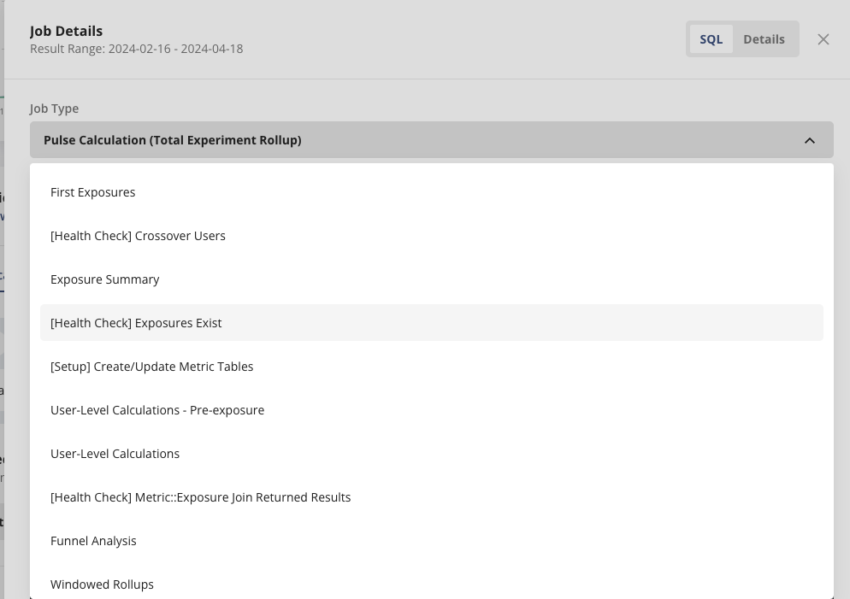Click the Job Type field label
Image resolution: width=850 pixels, height=599 pixels.
click(53, 109)
